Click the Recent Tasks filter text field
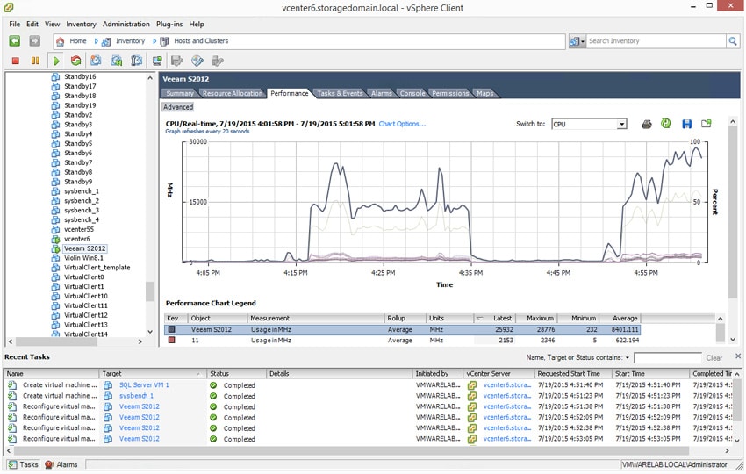This screenshot has height=474, width=746. pyautogui.click(x=668, y=358)
